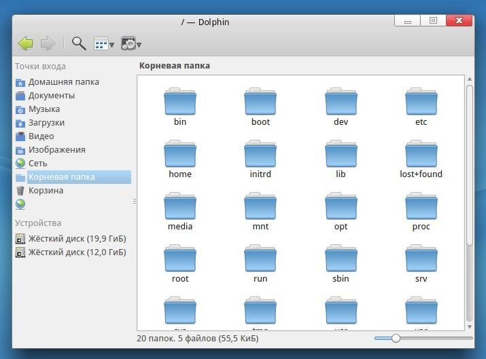The height and width of the screenshot is (359, 486).
Task: Open search with the magnifier icon
Action: [x=79, y=44]
